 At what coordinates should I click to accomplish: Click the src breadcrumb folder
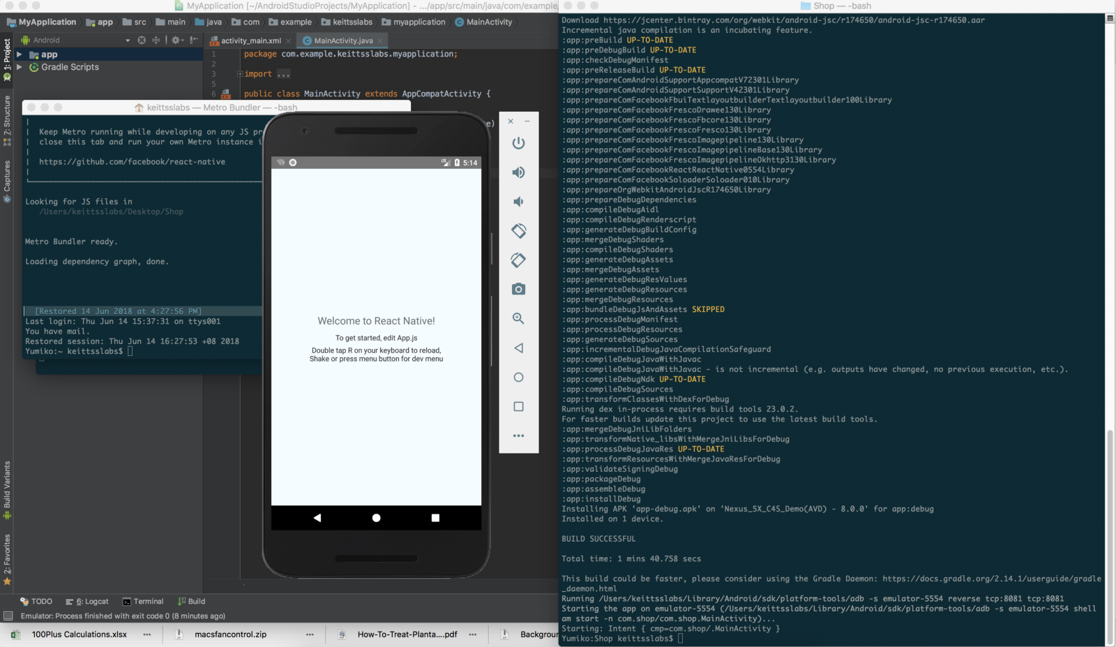point(135,22)
